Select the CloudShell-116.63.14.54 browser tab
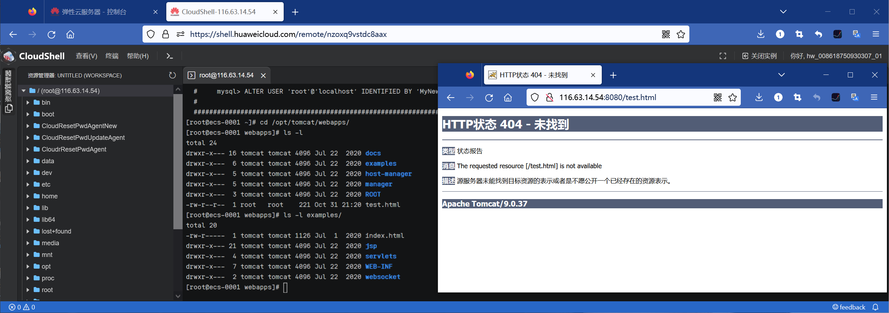The image size is (889, 313). [x=225, y=12]
